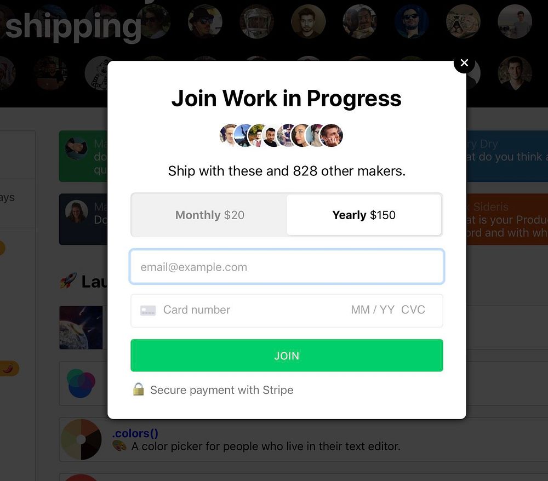Click the green JOIN button
The height and width of the screenshot is (481, 548).
point(287,355)
